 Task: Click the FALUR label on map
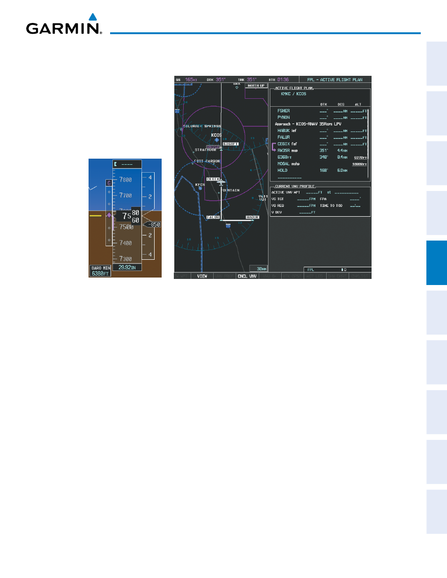pos(213,217)
